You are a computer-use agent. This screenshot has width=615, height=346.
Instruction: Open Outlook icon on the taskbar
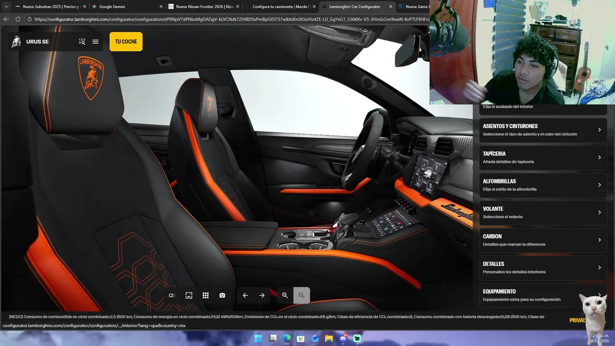pyautogui.click(x=315, y=338)
